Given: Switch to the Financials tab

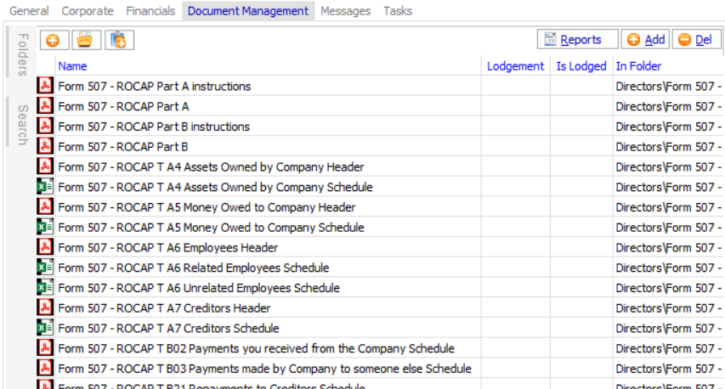Looking at the screenshot, I should [150, 11].
